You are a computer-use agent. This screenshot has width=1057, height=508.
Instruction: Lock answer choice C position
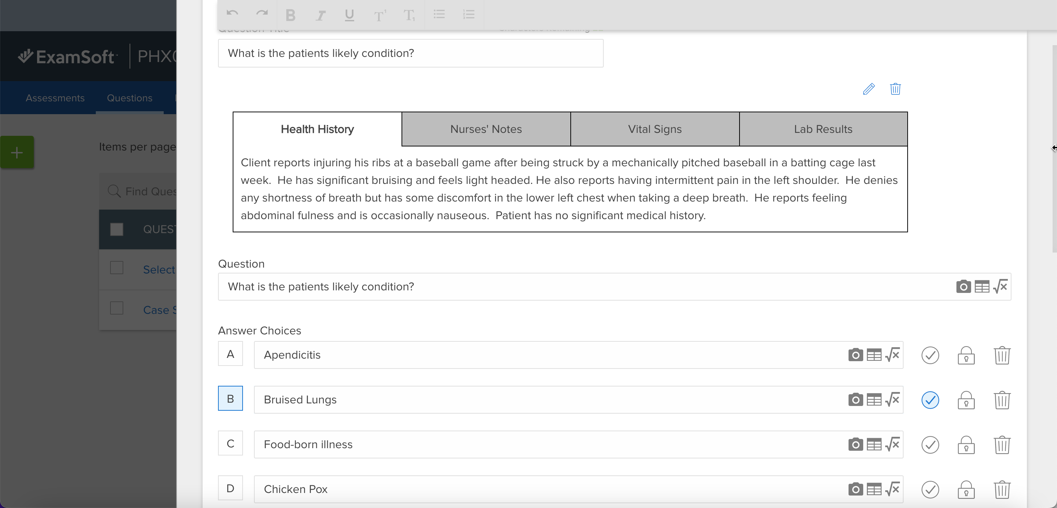[966, 444]
